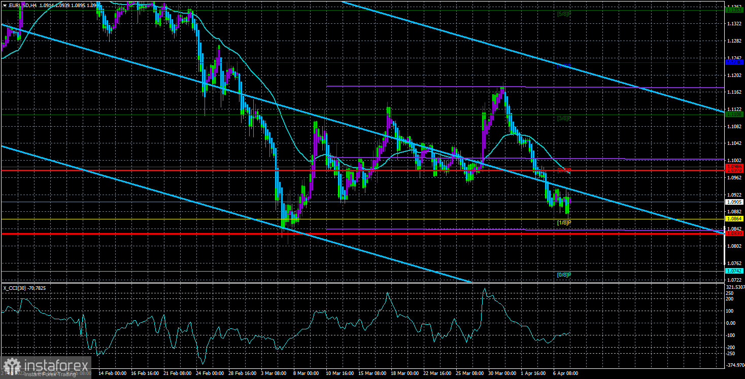Click the -374.970 CCI scale minimum value

point(734,365)
